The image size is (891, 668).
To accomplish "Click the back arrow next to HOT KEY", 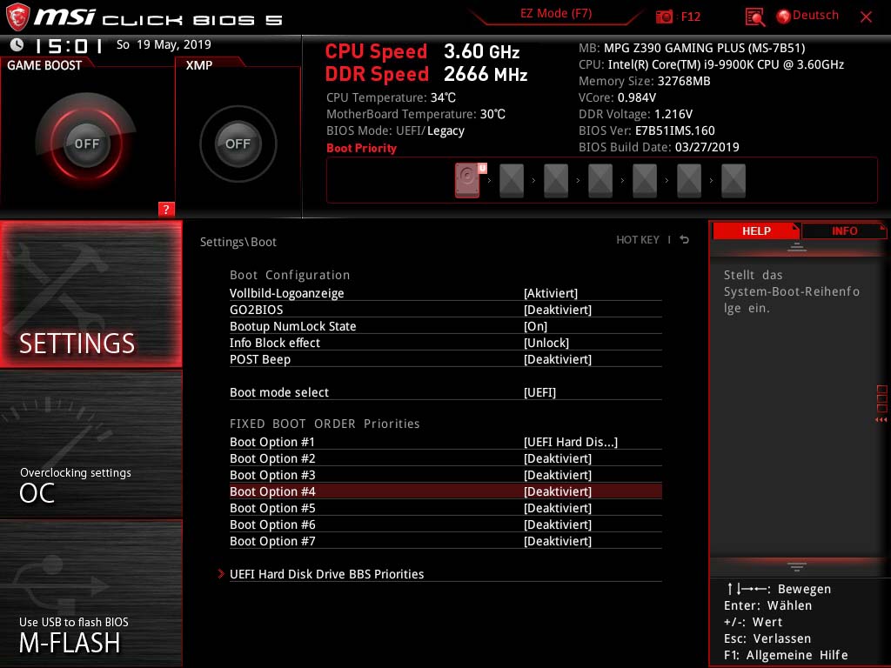I will 685,240.
